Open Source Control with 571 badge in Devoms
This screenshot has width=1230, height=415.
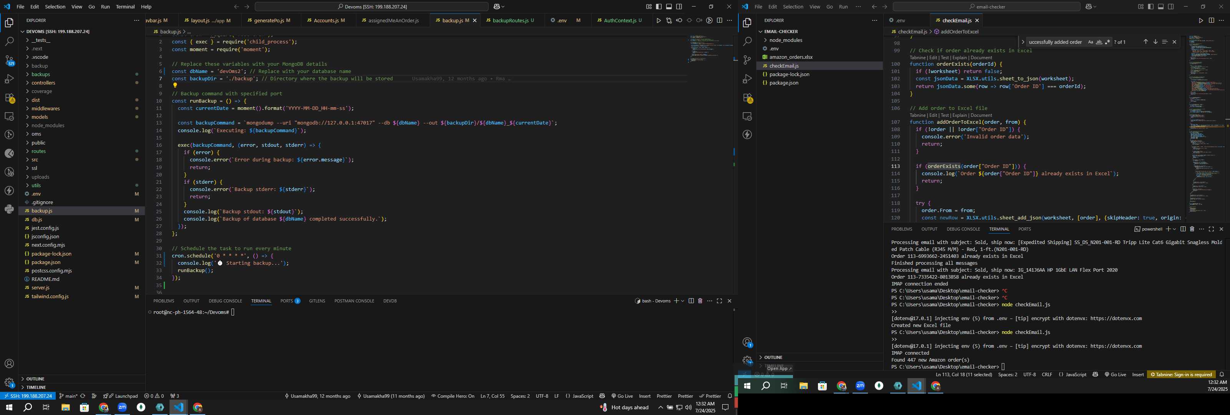(9, 60)
